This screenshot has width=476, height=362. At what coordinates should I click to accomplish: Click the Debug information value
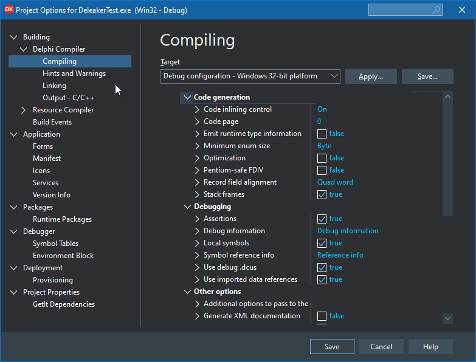tap(348, 231)
